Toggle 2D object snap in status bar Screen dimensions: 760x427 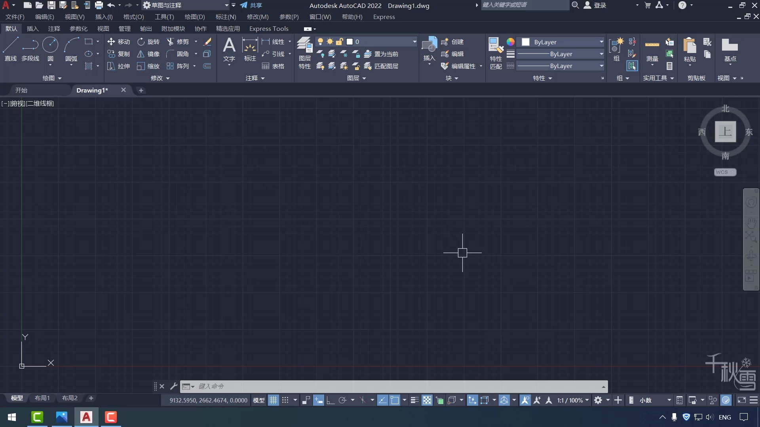(x=395, y=400)
